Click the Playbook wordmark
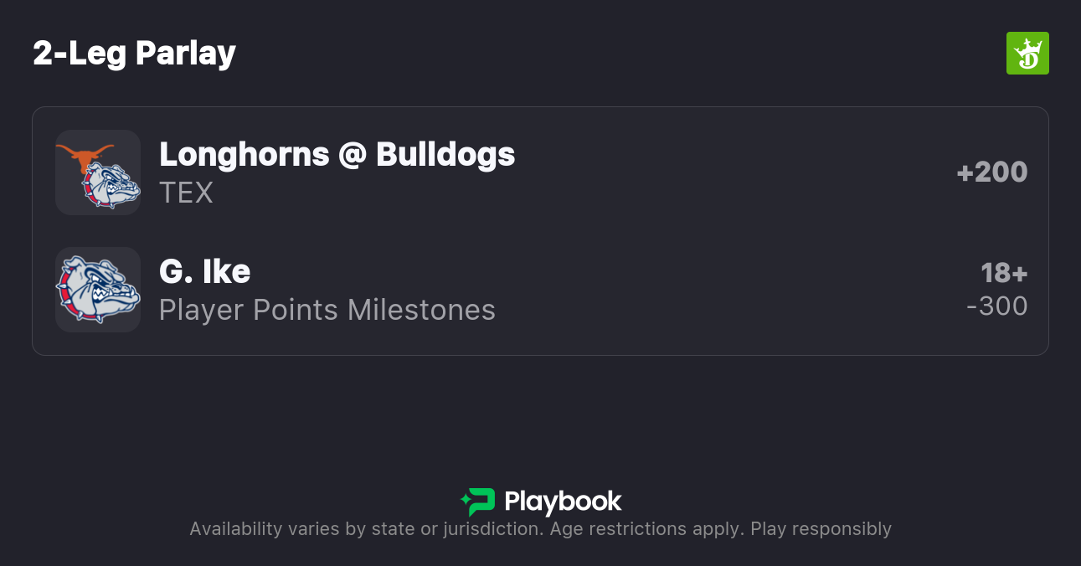The height and width of the screenshot is (566, 1081). 563,502
